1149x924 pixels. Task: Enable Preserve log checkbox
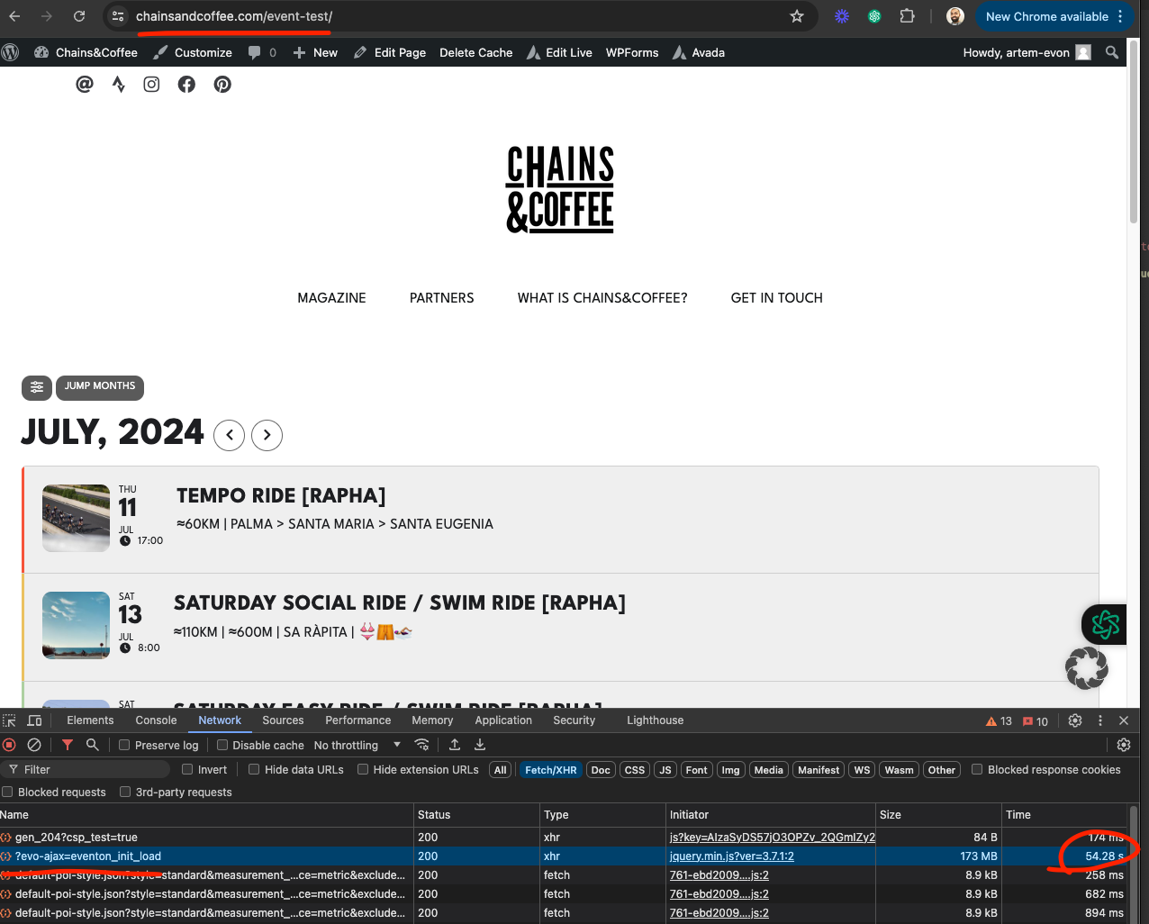(125, 745)
